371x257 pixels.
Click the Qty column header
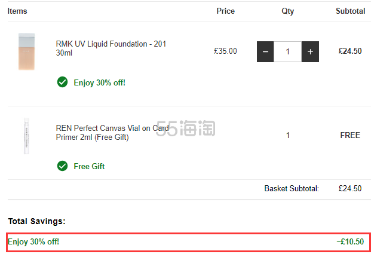tap(287, 11)
